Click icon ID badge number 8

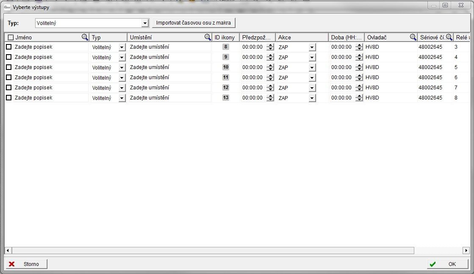tap(226, 47)
